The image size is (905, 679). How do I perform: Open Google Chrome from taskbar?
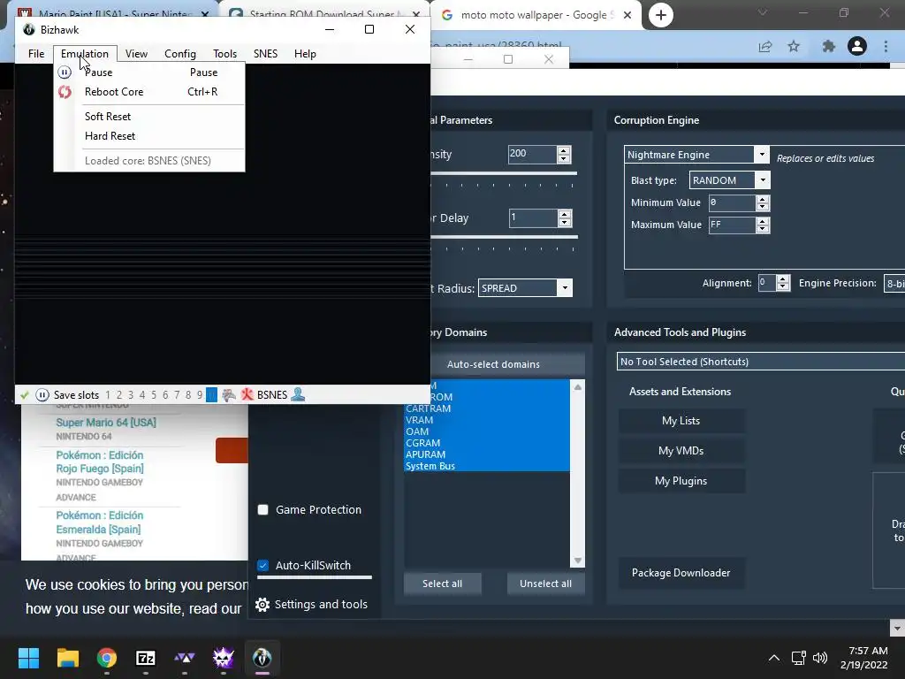(x=107, y=658)
